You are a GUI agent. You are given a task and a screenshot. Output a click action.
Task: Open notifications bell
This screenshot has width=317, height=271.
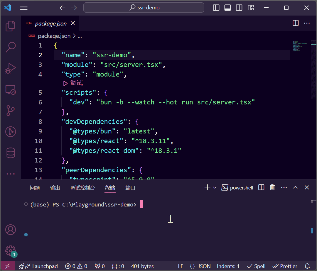(x=307, y=266)
